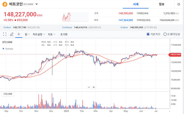
Task: Click the 고가 value 148,500,000
Action: [126, 14]
